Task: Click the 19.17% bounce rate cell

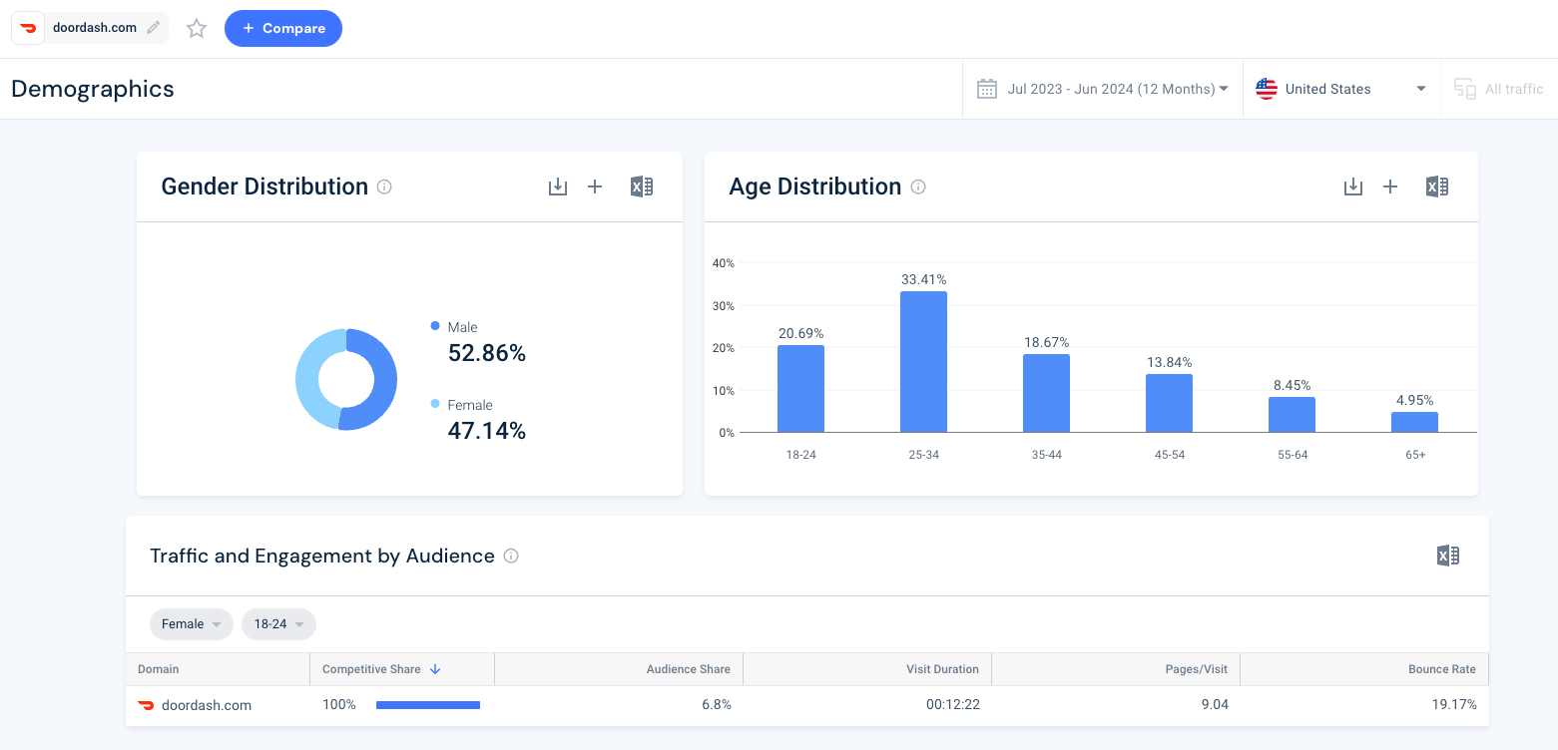Action: [1456, 705]
